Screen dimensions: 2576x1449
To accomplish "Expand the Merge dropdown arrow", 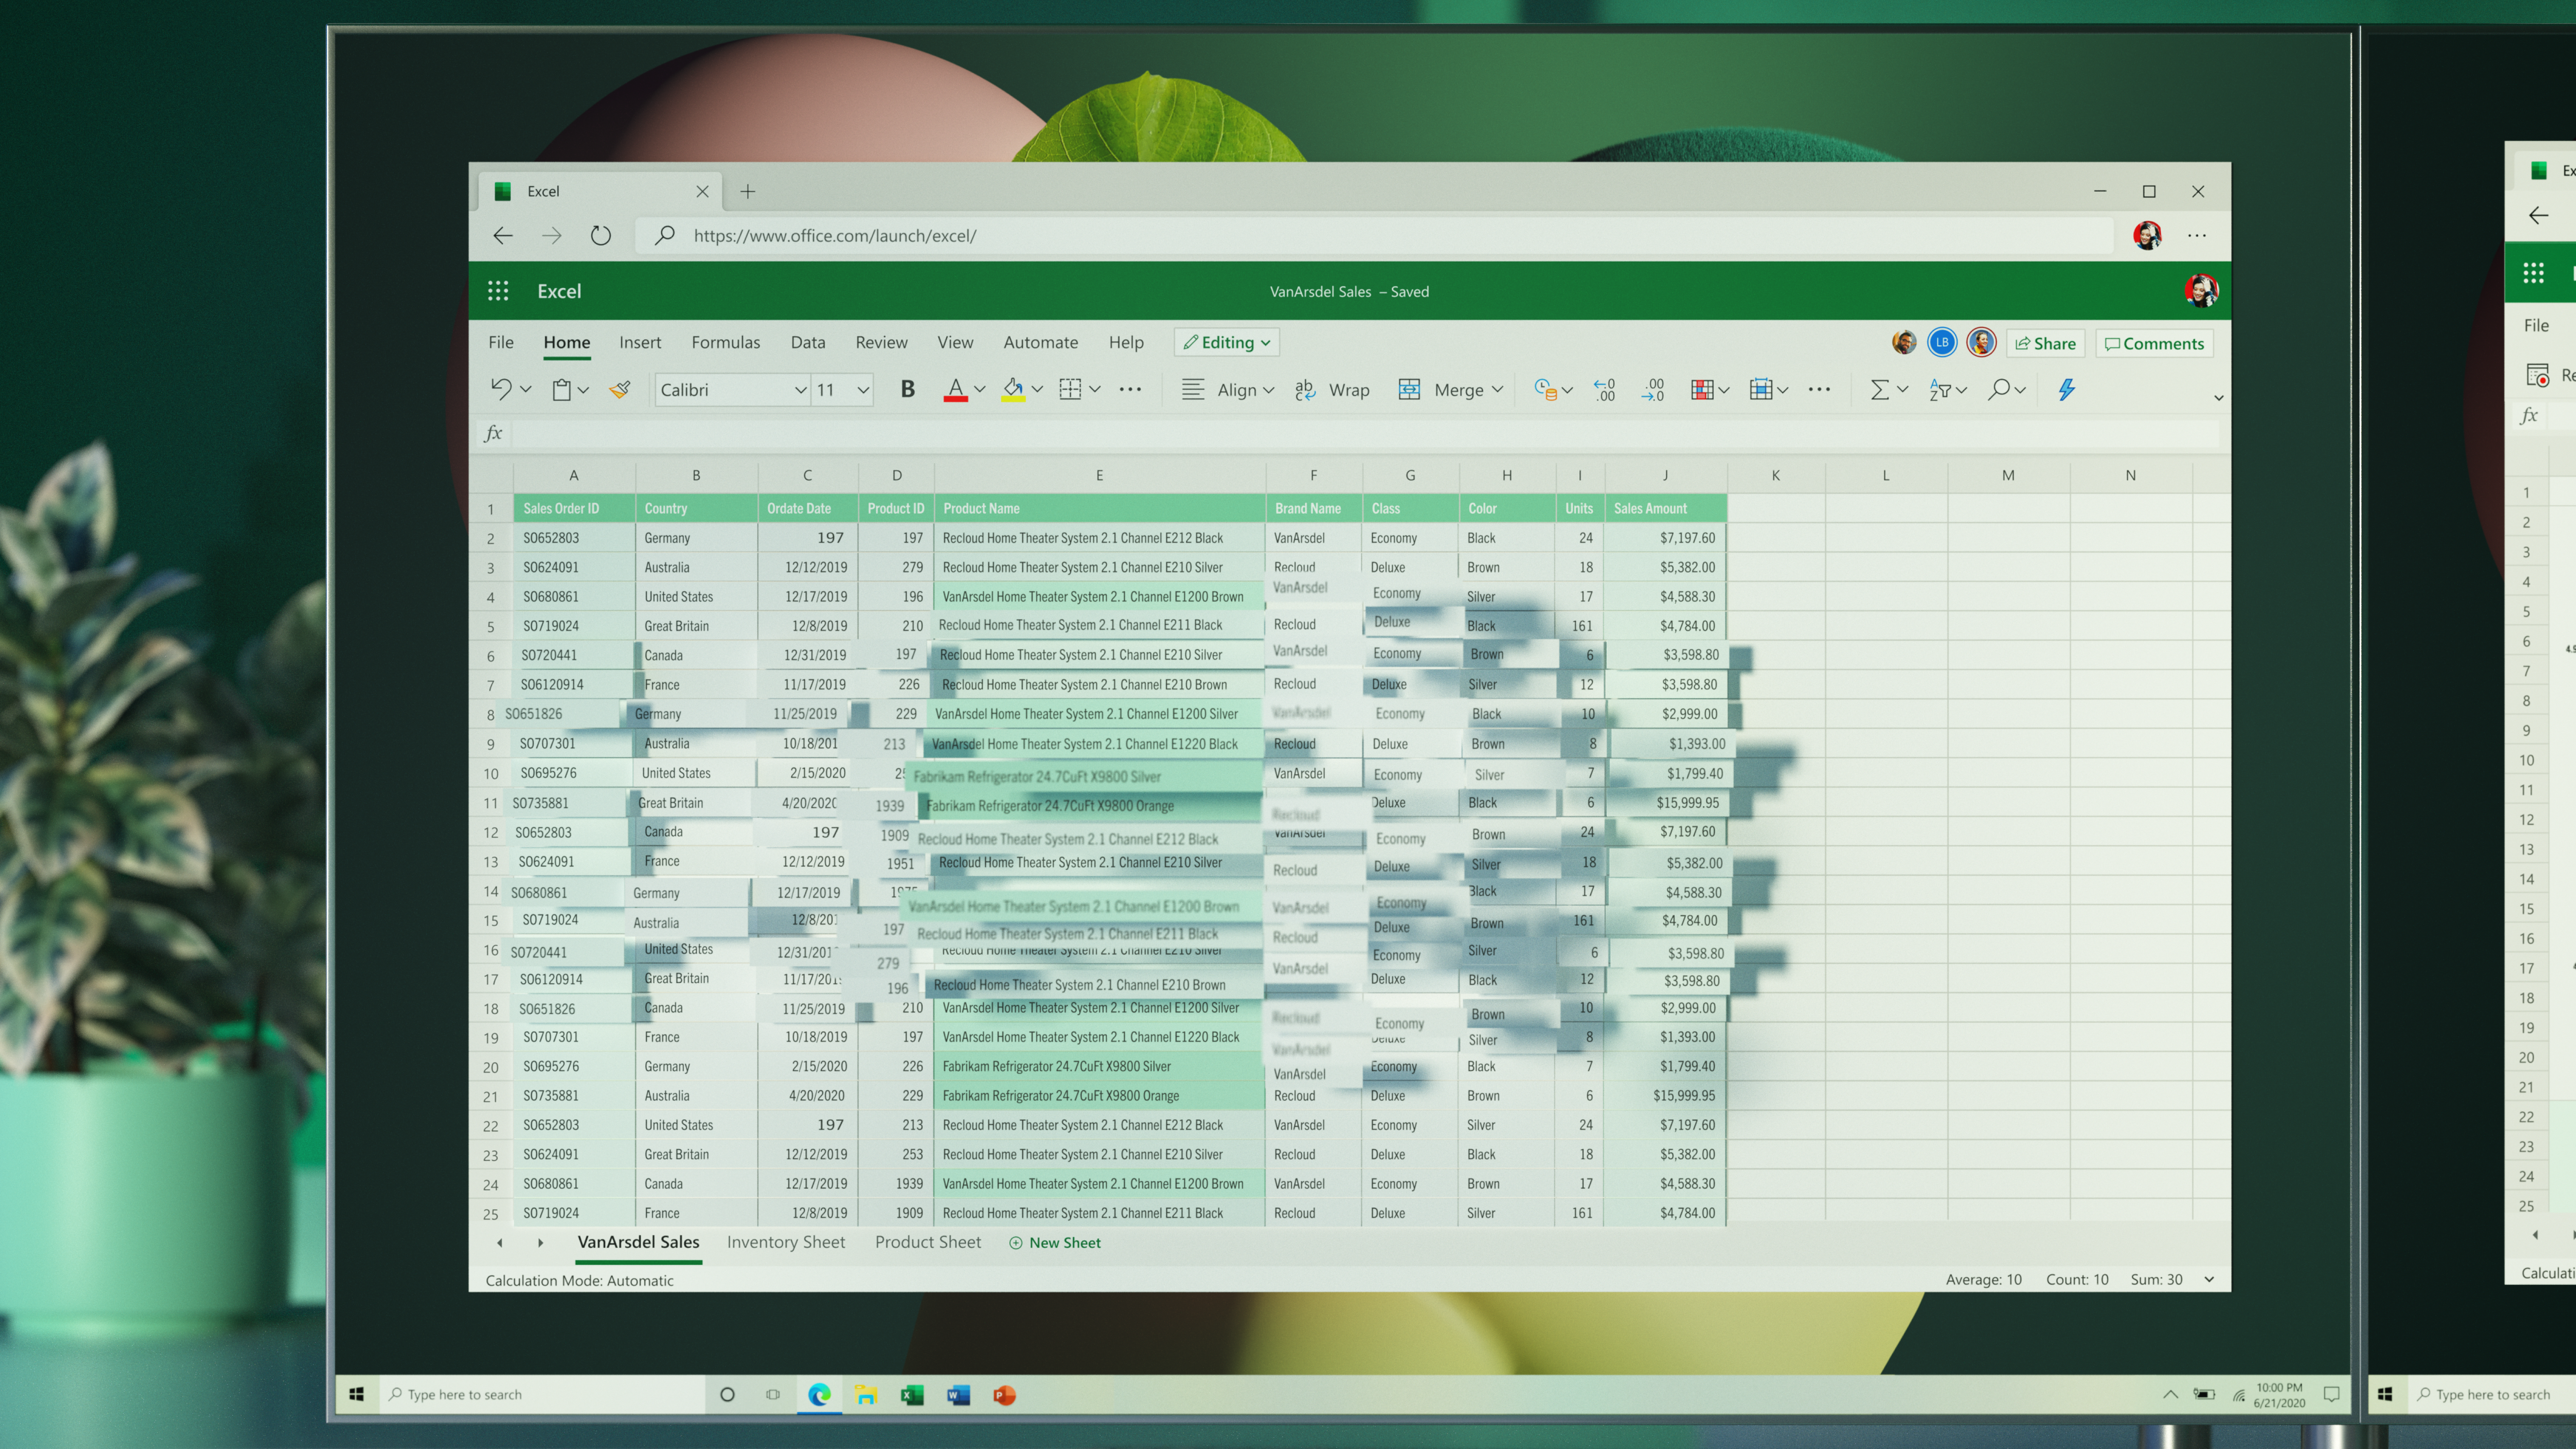I will [1496, 390].
